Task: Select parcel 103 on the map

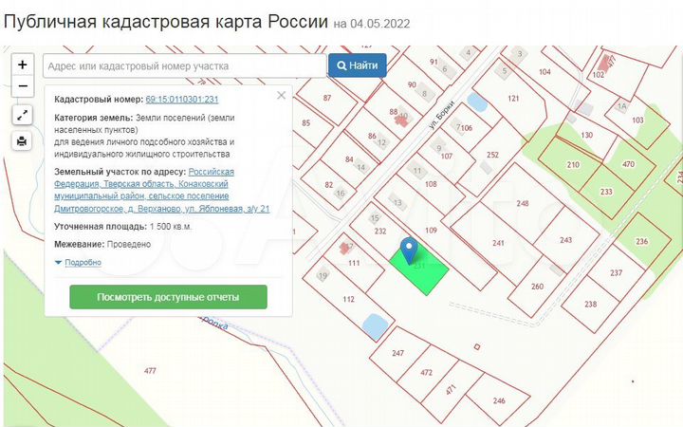Action: (x=637, y=120)
